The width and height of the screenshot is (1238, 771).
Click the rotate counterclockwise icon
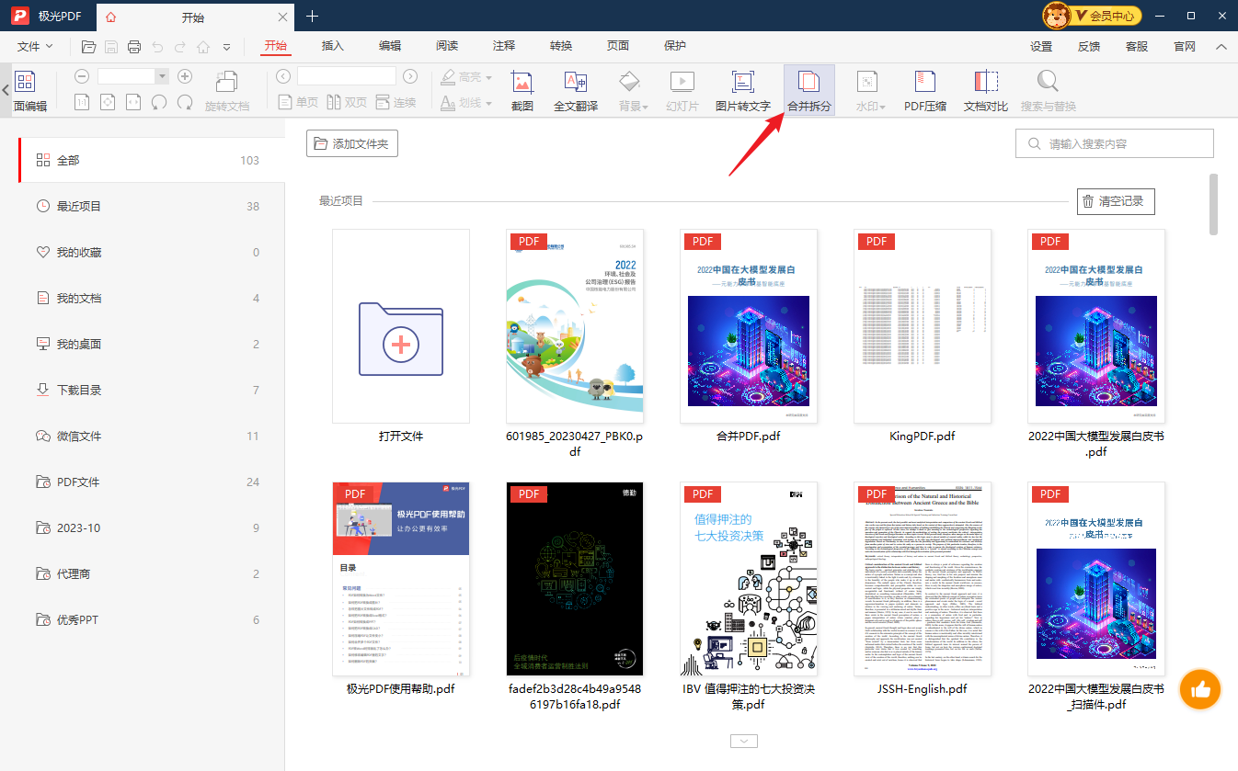[x=159, y=102]
